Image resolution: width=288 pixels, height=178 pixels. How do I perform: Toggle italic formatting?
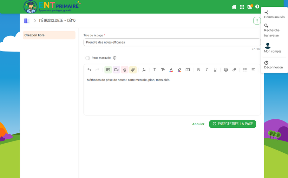tap(207, 70)
